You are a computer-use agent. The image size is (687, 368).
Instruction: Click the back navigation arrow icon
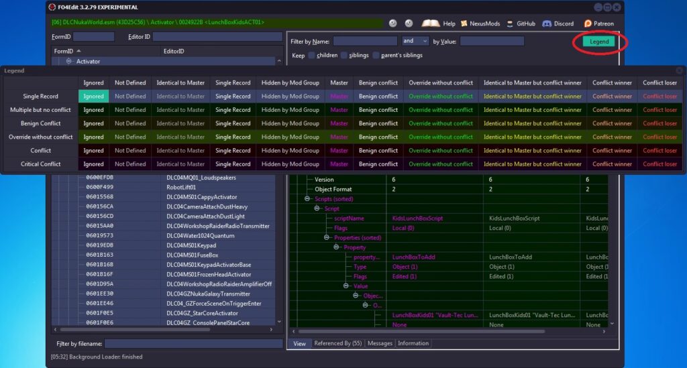point(392,23)
